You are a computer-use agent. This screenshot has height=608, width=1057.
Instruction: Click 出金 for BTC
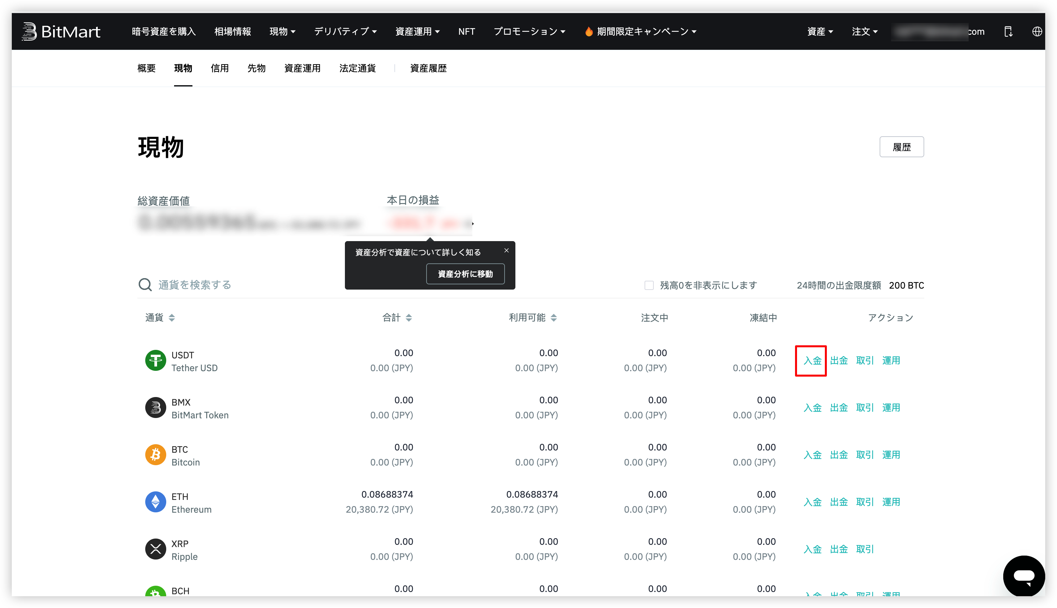point(839,455)
